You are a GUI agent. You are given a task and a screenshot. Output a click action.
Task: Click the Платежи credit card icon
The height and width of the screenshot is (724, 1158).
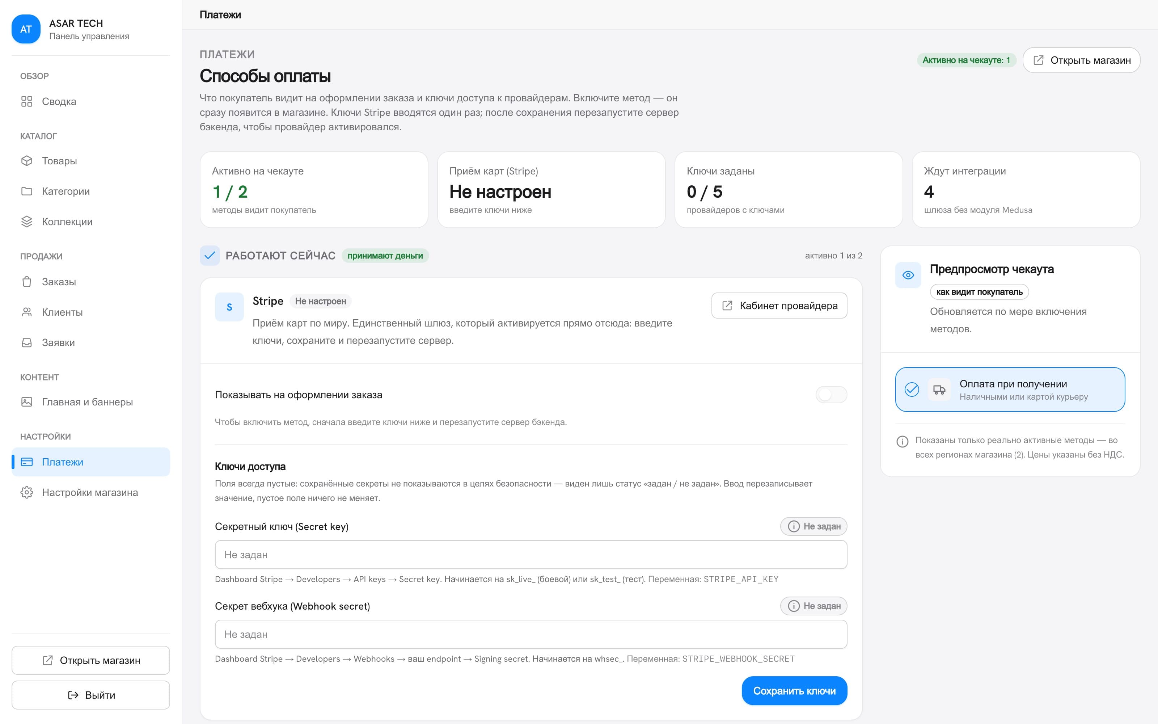(x=27, y=462)
